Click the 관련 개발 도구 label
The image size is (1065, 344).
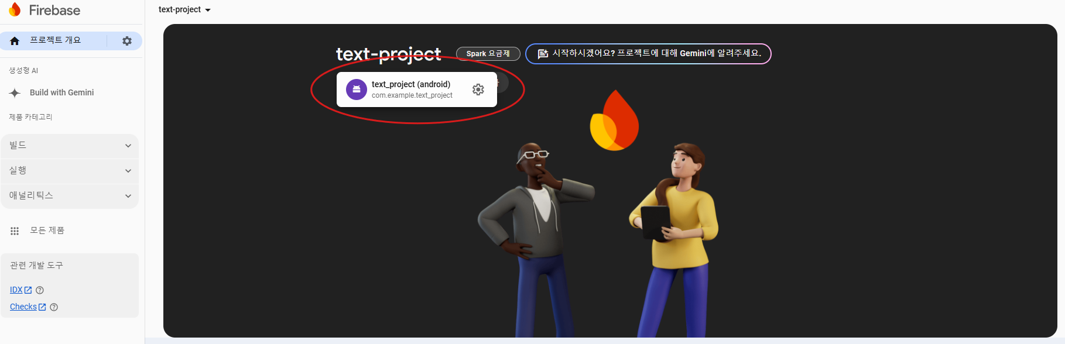36,266
